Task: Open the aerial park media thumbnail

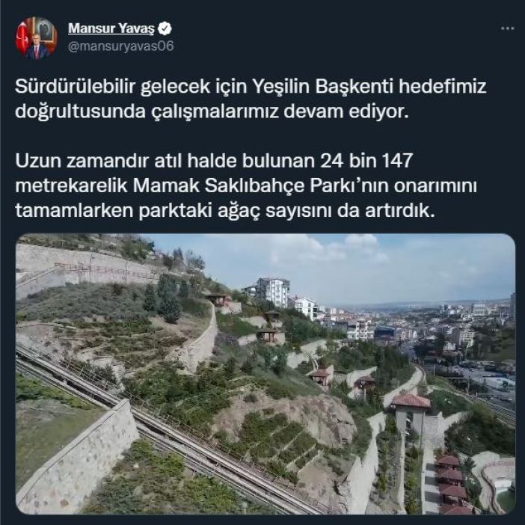Action: (265, 374)
